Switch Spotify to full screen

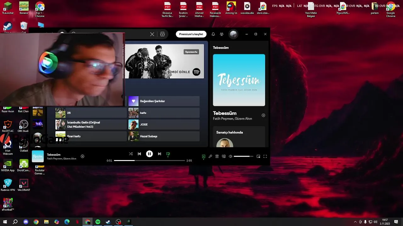click(265, 156)
